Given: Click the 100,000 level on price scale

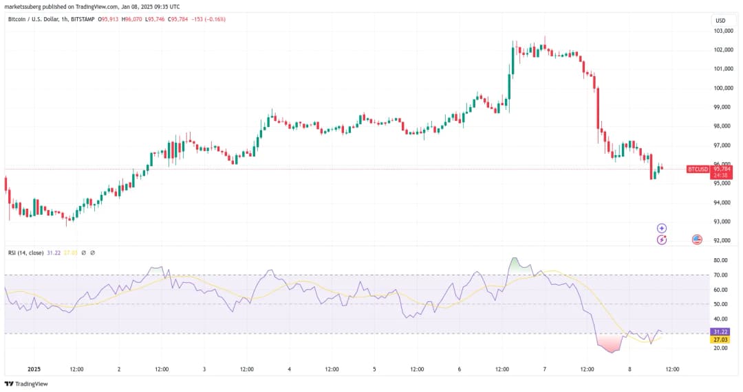Looking at the screenshot, I should (x=722, y=88).
